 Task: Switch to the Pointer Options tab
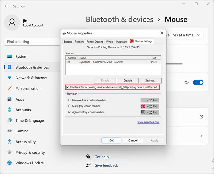(95, 42)
